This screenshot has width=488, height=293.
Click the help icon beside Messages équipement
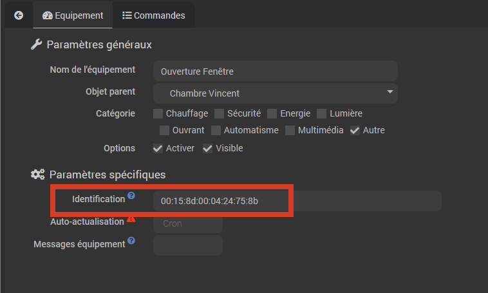tap(131, 241)
